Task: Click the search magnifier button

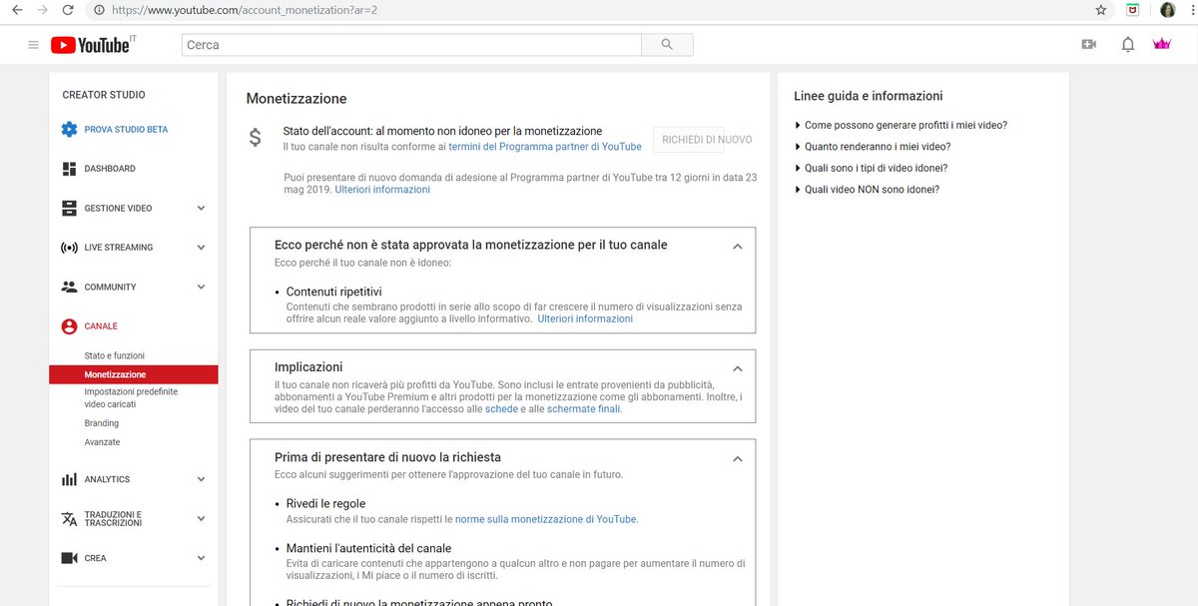Action: (x=667, y=45)
